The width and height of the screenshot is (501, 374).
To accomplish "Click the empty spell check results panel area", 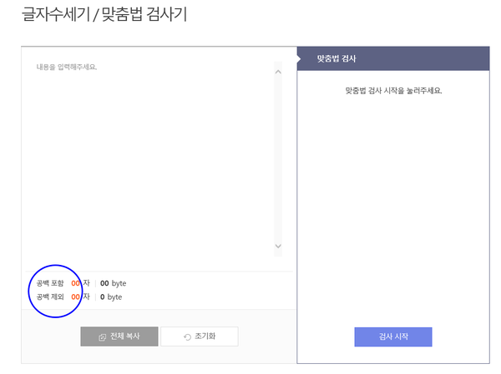I will click(x=392, y=208).
